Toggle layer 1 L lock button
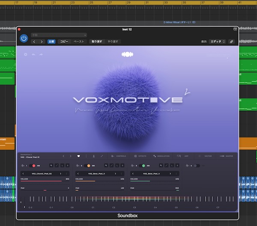 (x=62, y=166)
